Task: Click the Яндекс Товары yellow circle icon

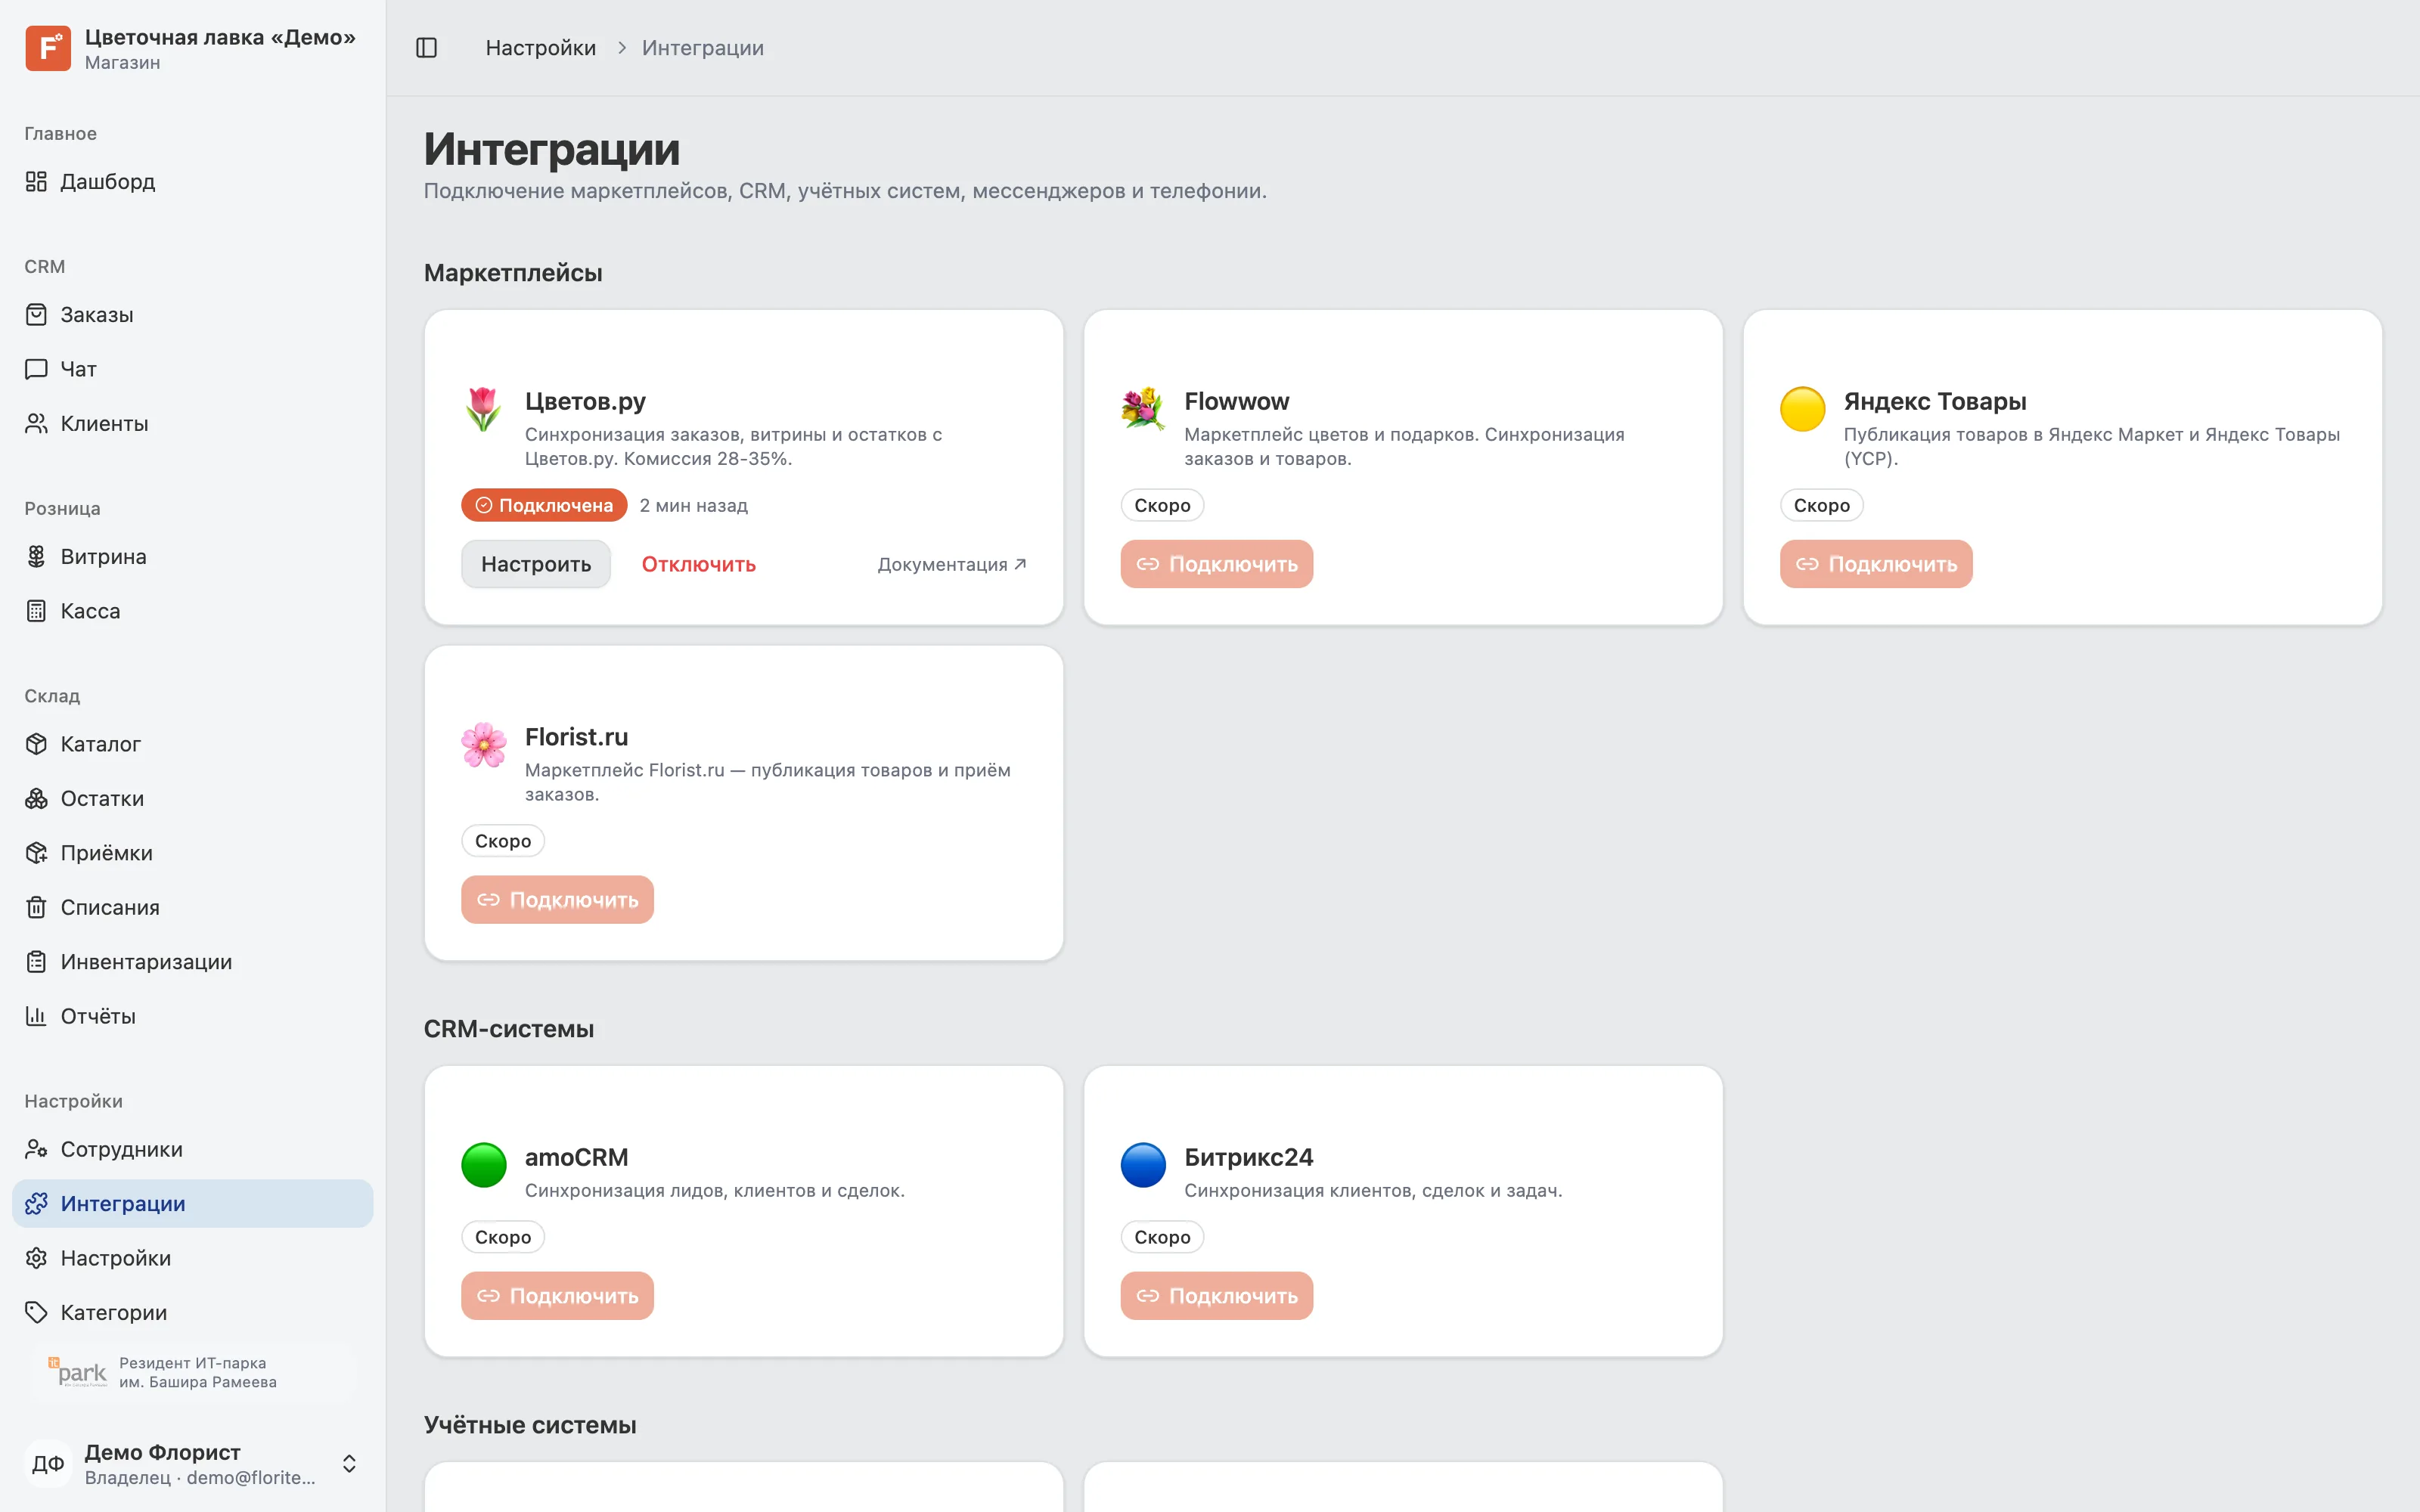Action: coord(1802,409)
